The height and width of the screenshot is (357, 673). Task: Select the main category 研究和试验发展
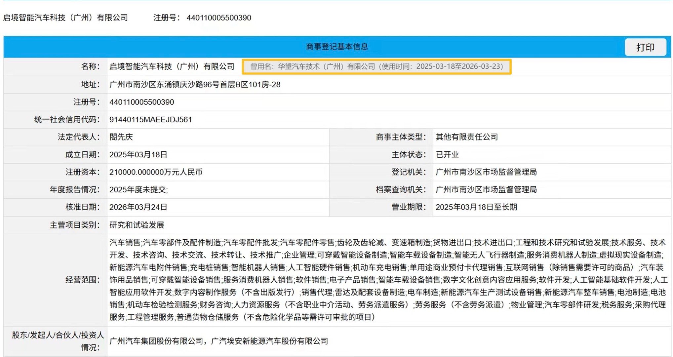pos(138,225)
